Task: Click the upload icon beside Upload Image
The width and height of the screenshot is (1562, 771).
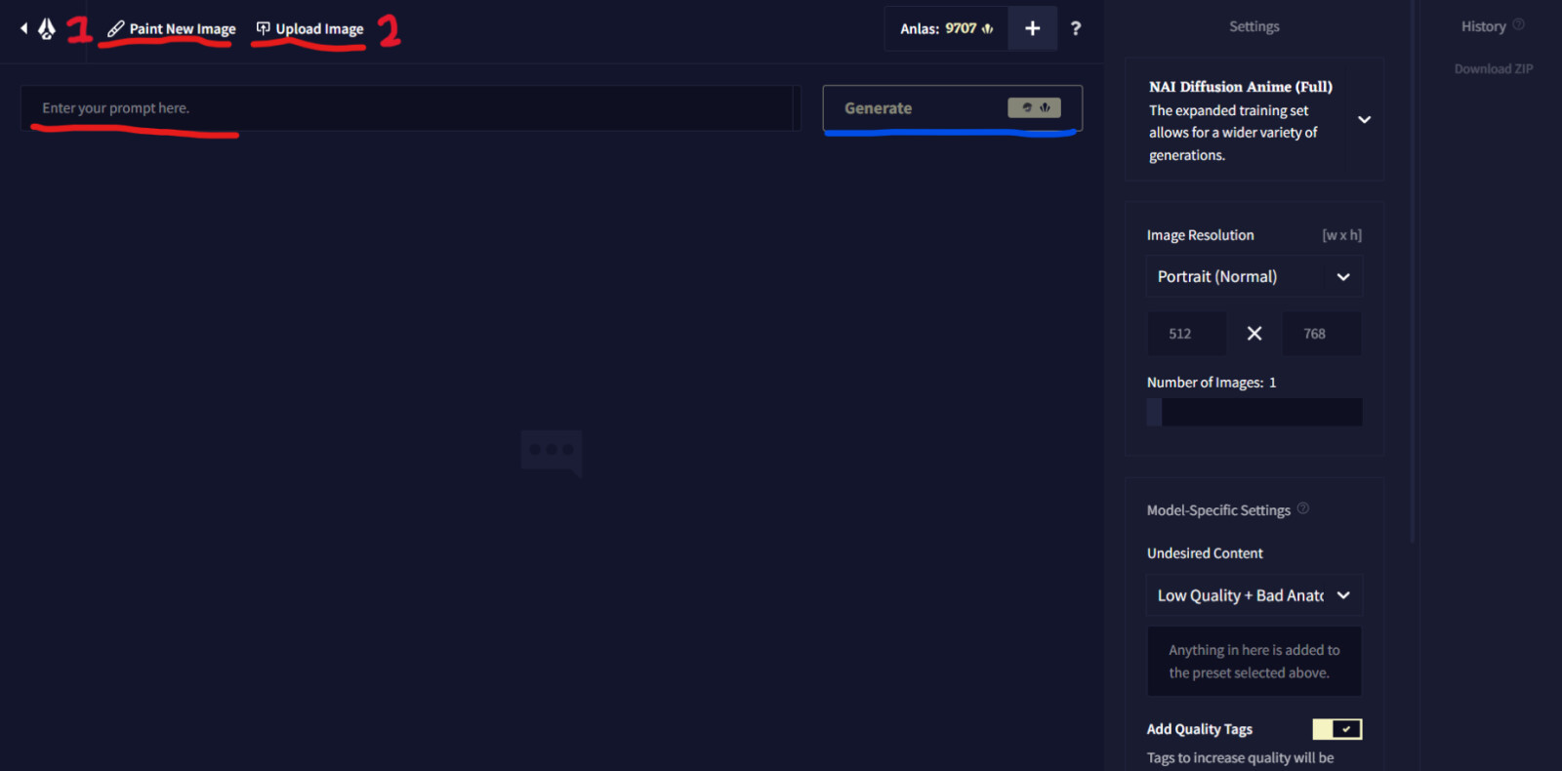Action: (263, 28)
